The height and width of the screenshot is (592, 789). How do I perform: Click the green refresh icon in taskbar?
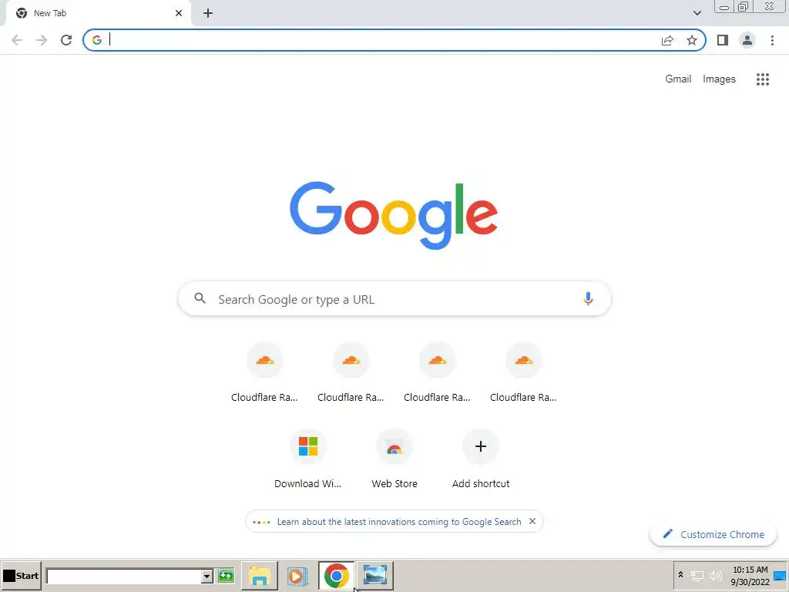[x=226, y=576]
